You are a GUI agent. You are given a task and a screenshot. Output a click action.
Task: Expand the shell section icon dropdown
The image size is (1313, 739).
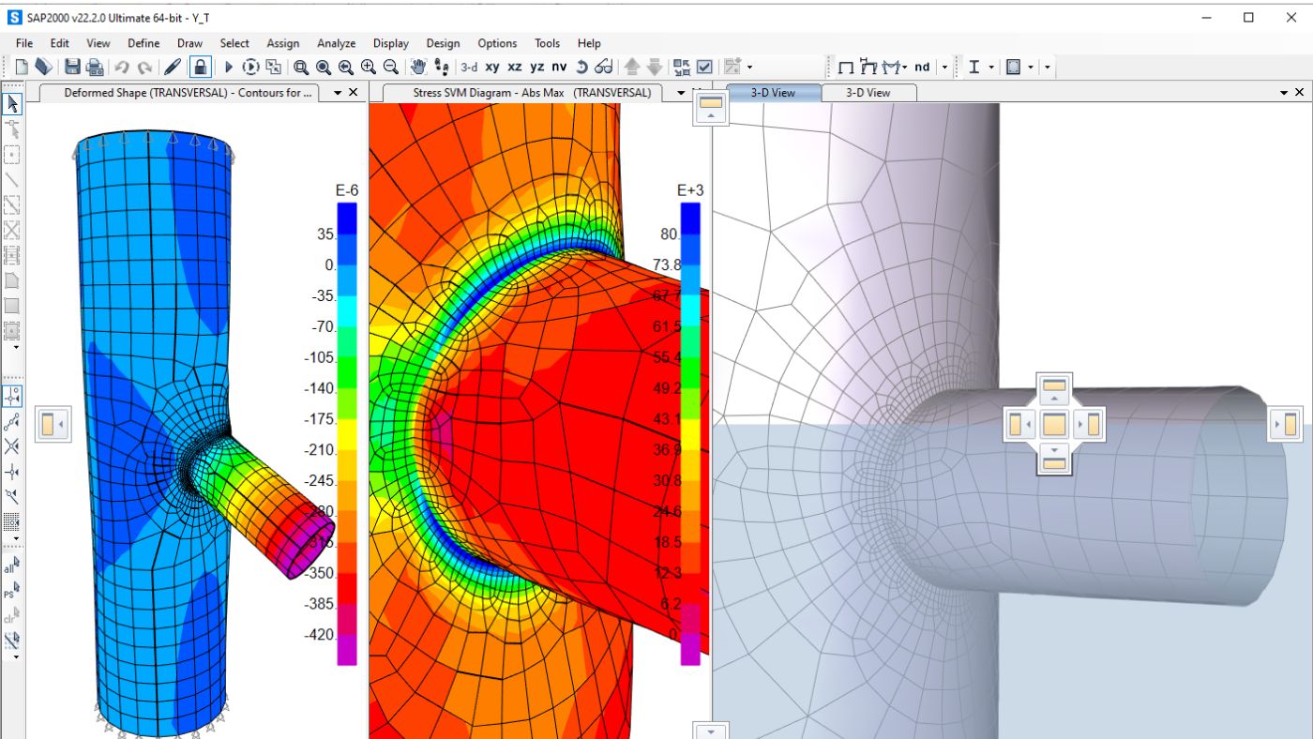coord(1031,67)
